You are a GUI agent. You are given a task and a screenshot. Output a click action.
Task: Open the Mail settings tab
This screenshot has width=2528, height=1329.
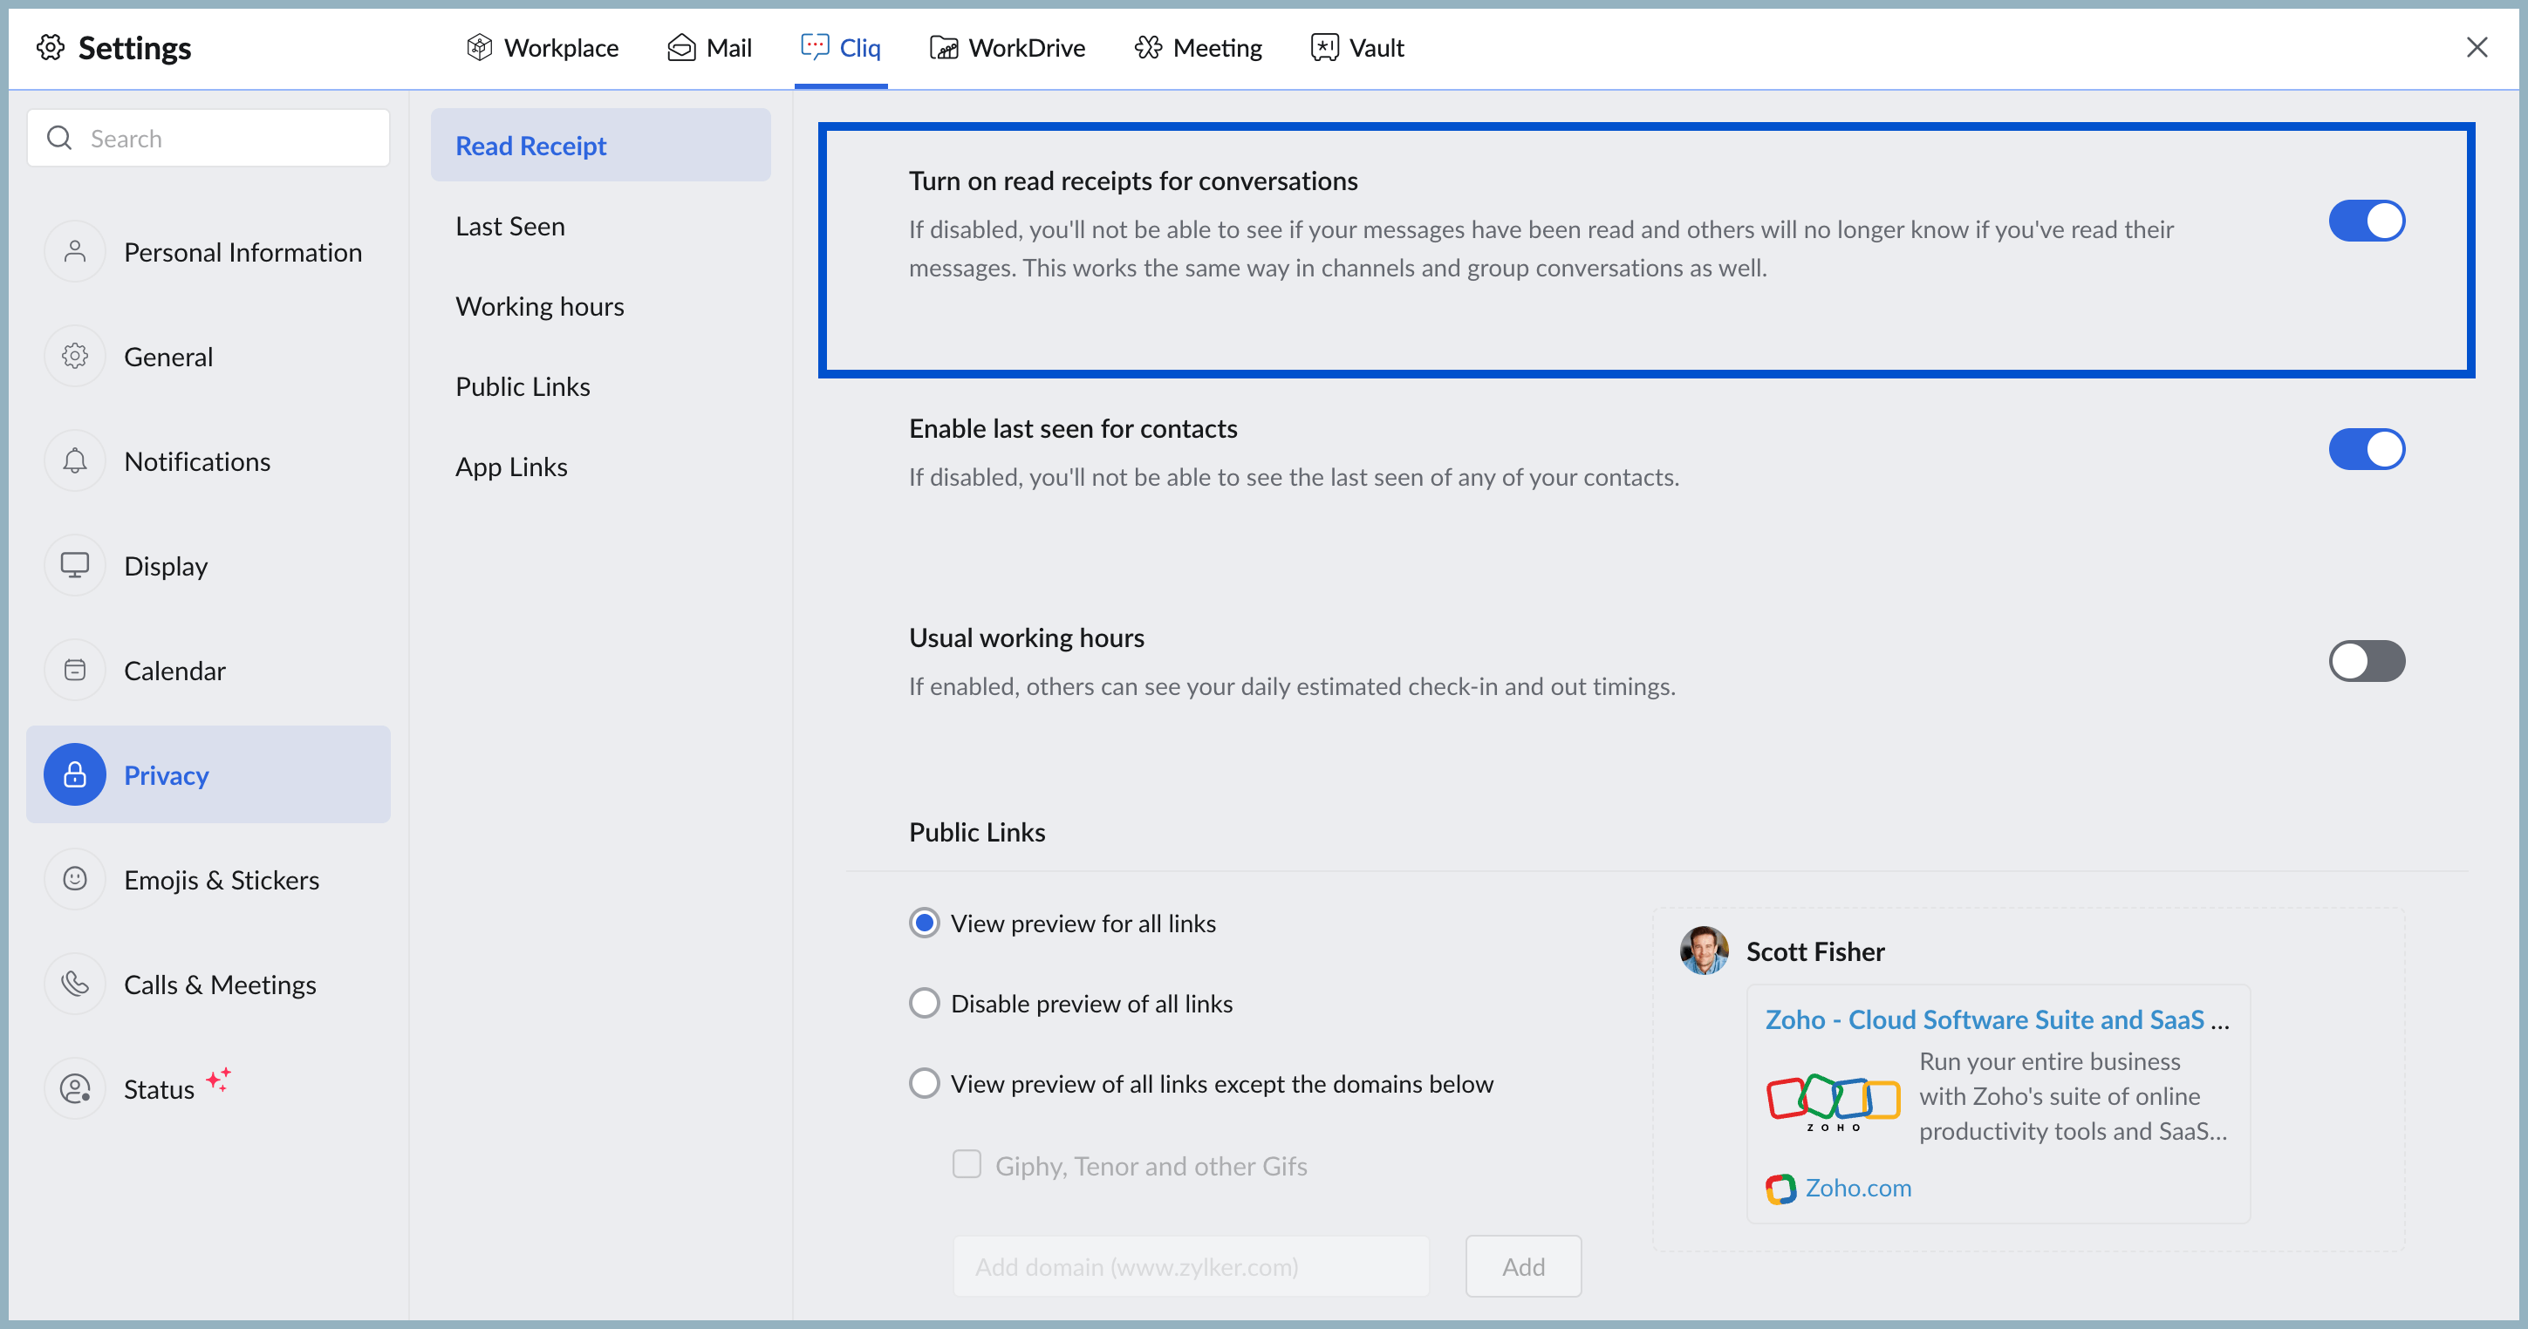point(709,47)
